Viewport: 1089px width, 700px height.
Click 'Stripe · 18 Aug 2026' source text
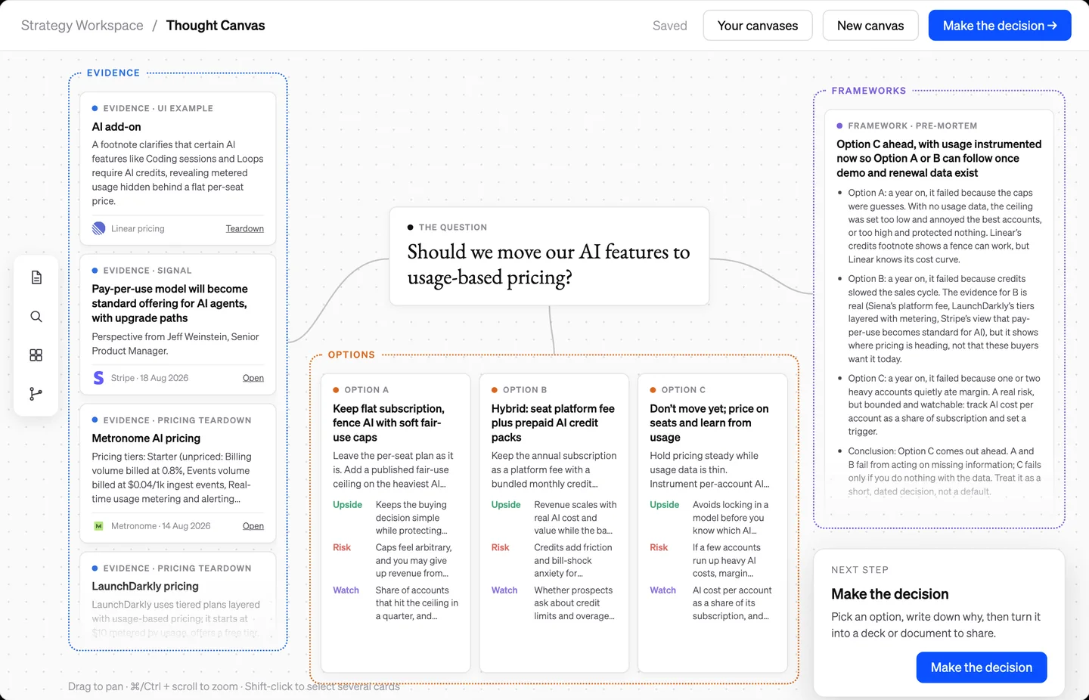[x=150, y=378]
